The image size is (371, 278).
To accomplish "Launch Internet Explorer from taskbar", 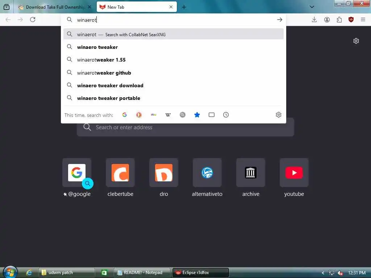I will click(29, 273).
